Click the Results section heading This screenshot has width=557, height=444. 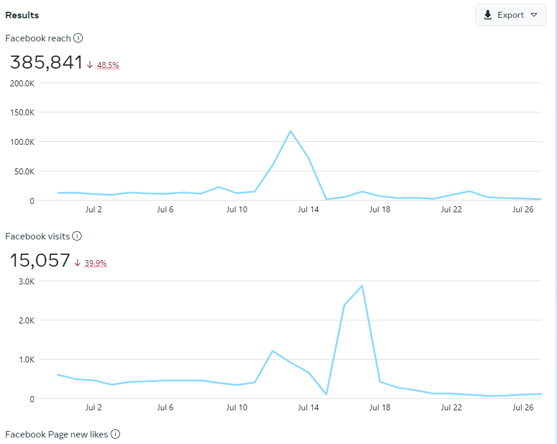click(22, 15)
